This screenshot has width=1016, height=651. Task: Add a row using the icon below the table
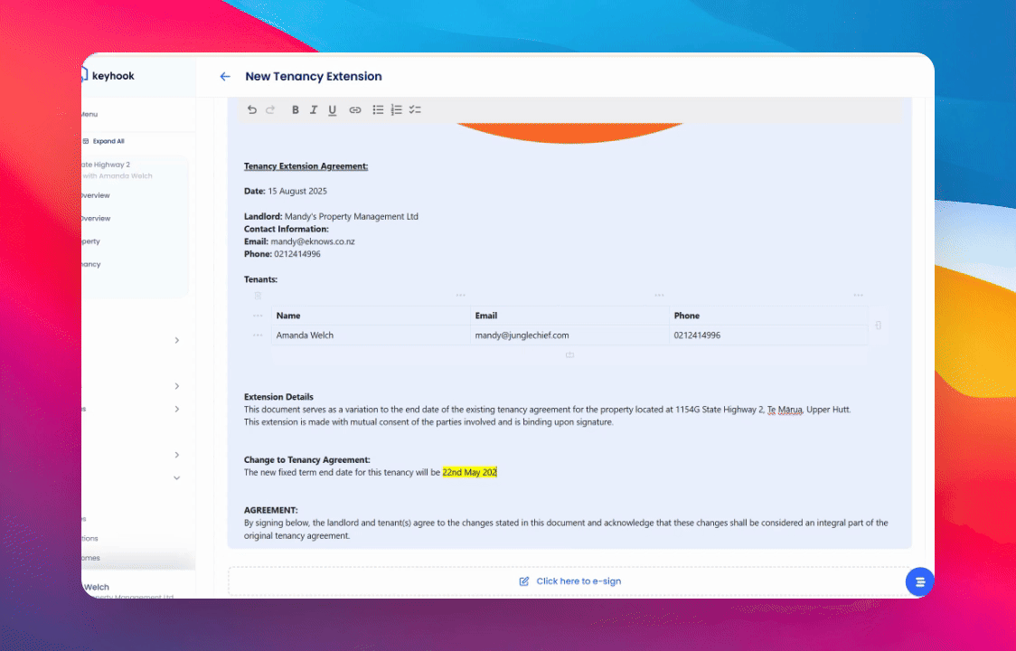[569, 354]
